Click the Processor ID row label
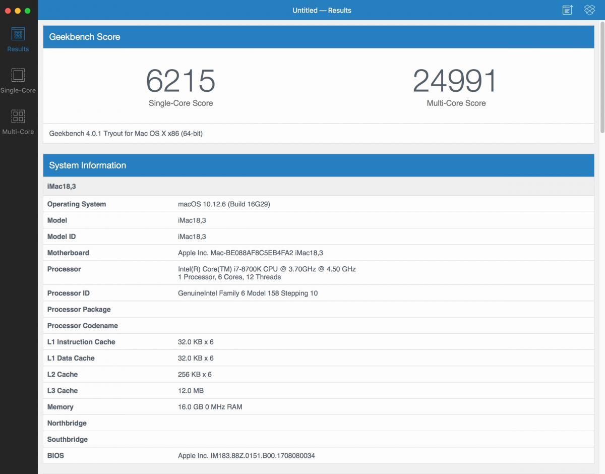605x474 pixels. (x=69, y=293)
